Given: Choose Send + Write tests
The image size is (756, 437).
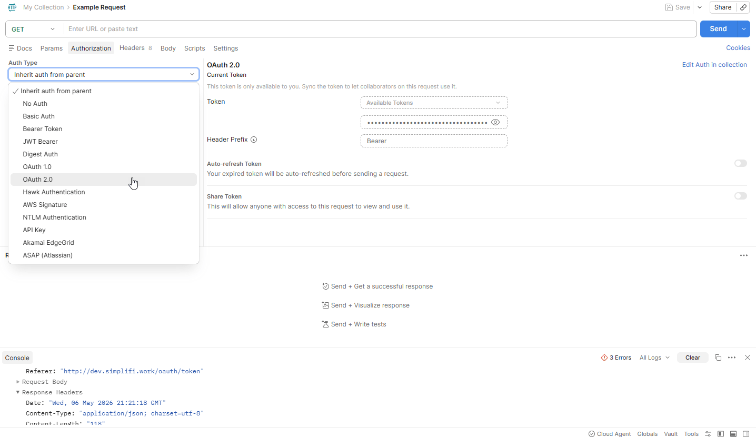Looking at the screenshot, I should 354,324.
